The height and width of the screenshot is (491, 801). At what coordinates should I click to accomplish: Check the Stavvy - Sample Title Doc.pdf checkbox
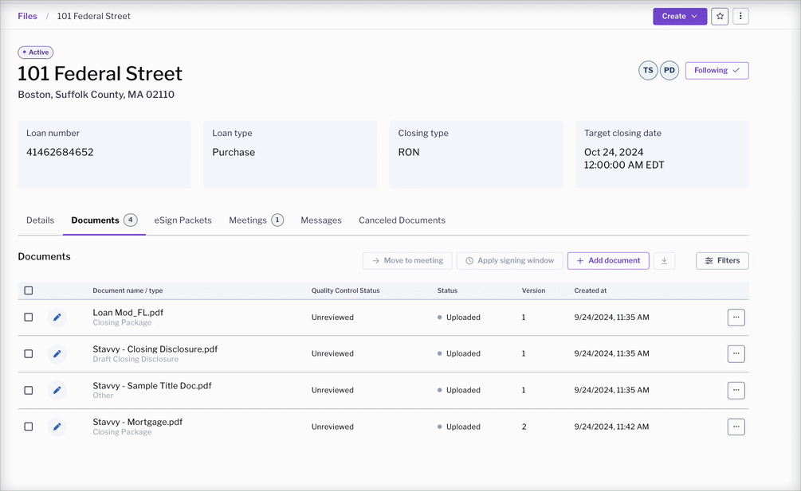coord(29,390)
